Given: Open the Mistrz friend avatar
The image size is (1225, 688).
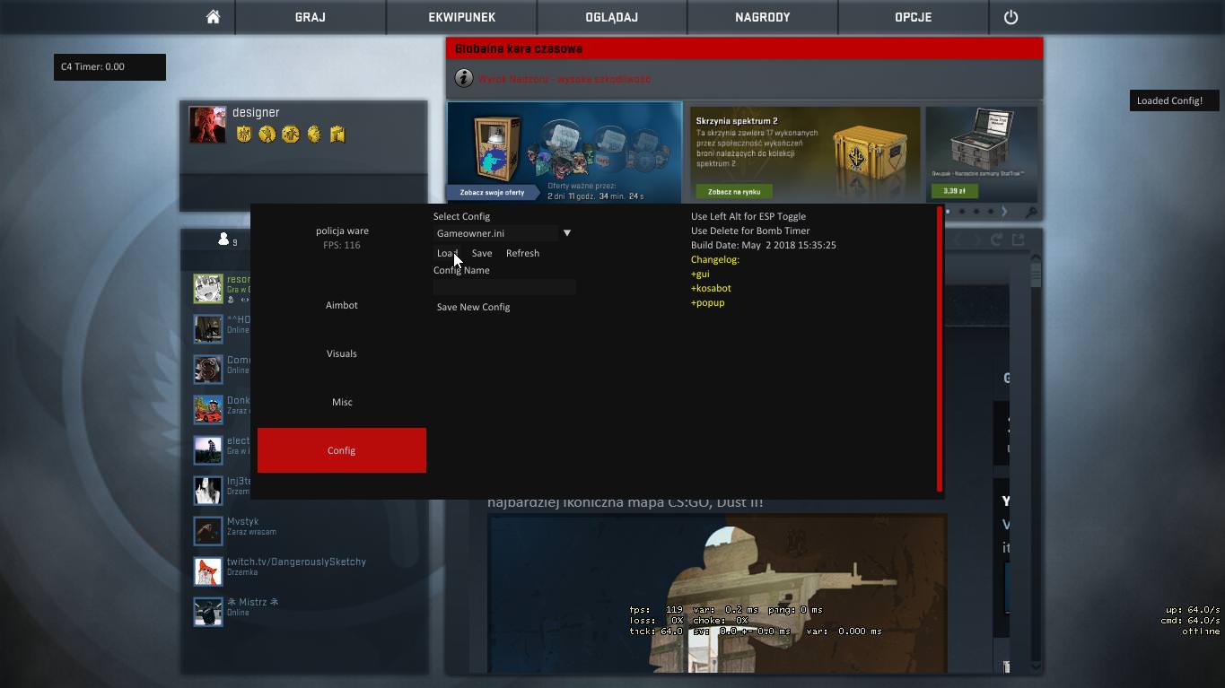Looking at the screenshot, I should [208, 611].
